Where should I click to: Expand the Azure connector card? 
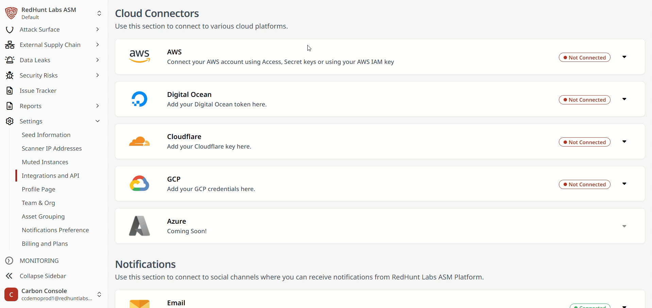(624, 226)
